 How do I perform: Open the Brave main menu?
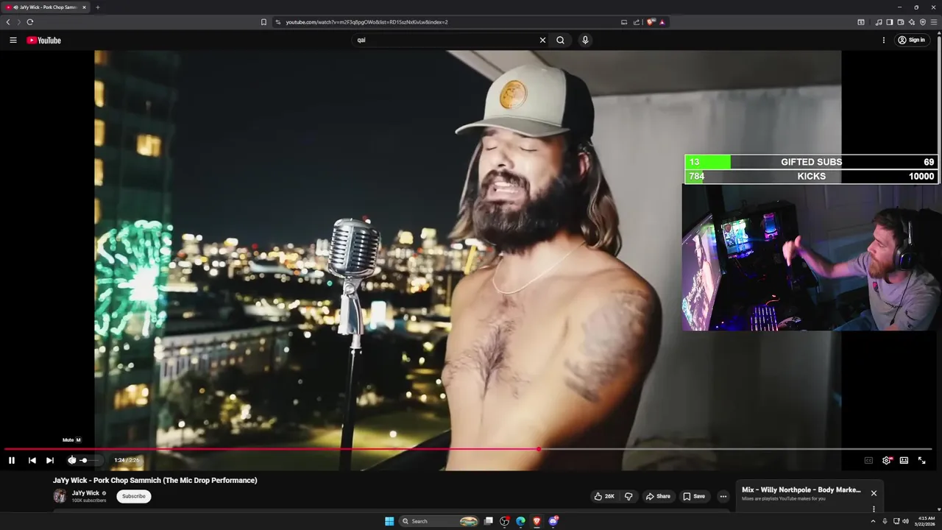click(x=935, y=22)
